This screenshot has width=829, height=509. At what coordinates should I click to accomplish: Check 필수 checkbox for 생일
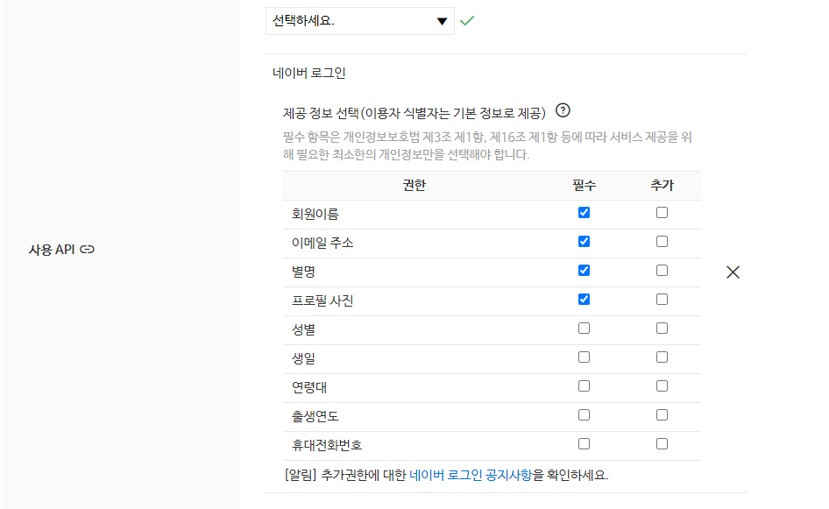pyautogui.click(x=584, y=357)
